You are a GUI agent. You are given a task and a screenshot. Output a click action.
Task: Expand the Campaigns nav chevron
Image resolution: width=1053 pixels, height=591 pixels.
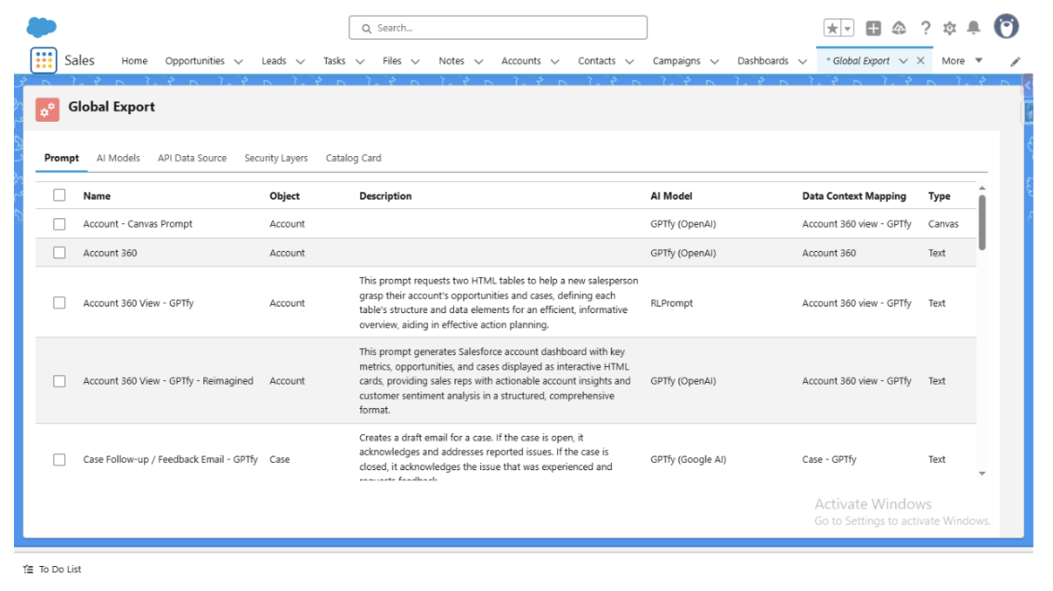[715, 61]
